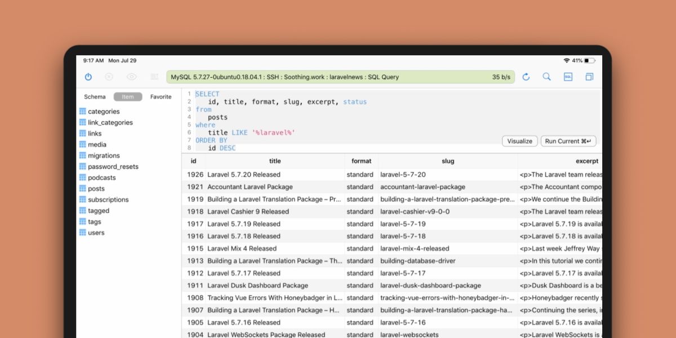Click table icon beside users
The height and width of the screenshot is (338, 676).
point(83,233)
